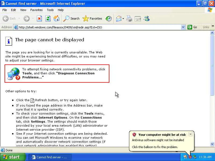
Task: Click the Edit page toolbar icon
Action: [x=138, y=19]
